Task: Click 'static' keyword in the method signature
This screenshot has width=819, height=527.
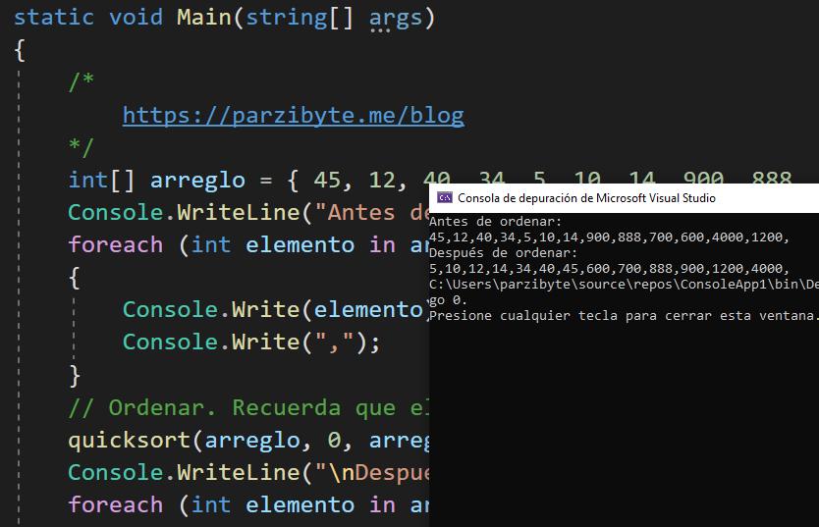Action: [x=54, y=18]
